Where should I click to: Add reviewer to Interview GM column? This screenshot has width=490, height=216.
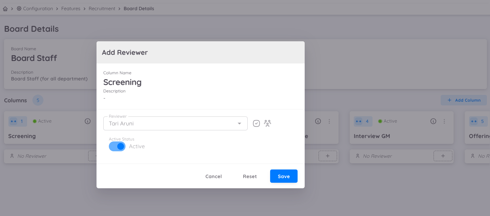(x=443, y=156)
